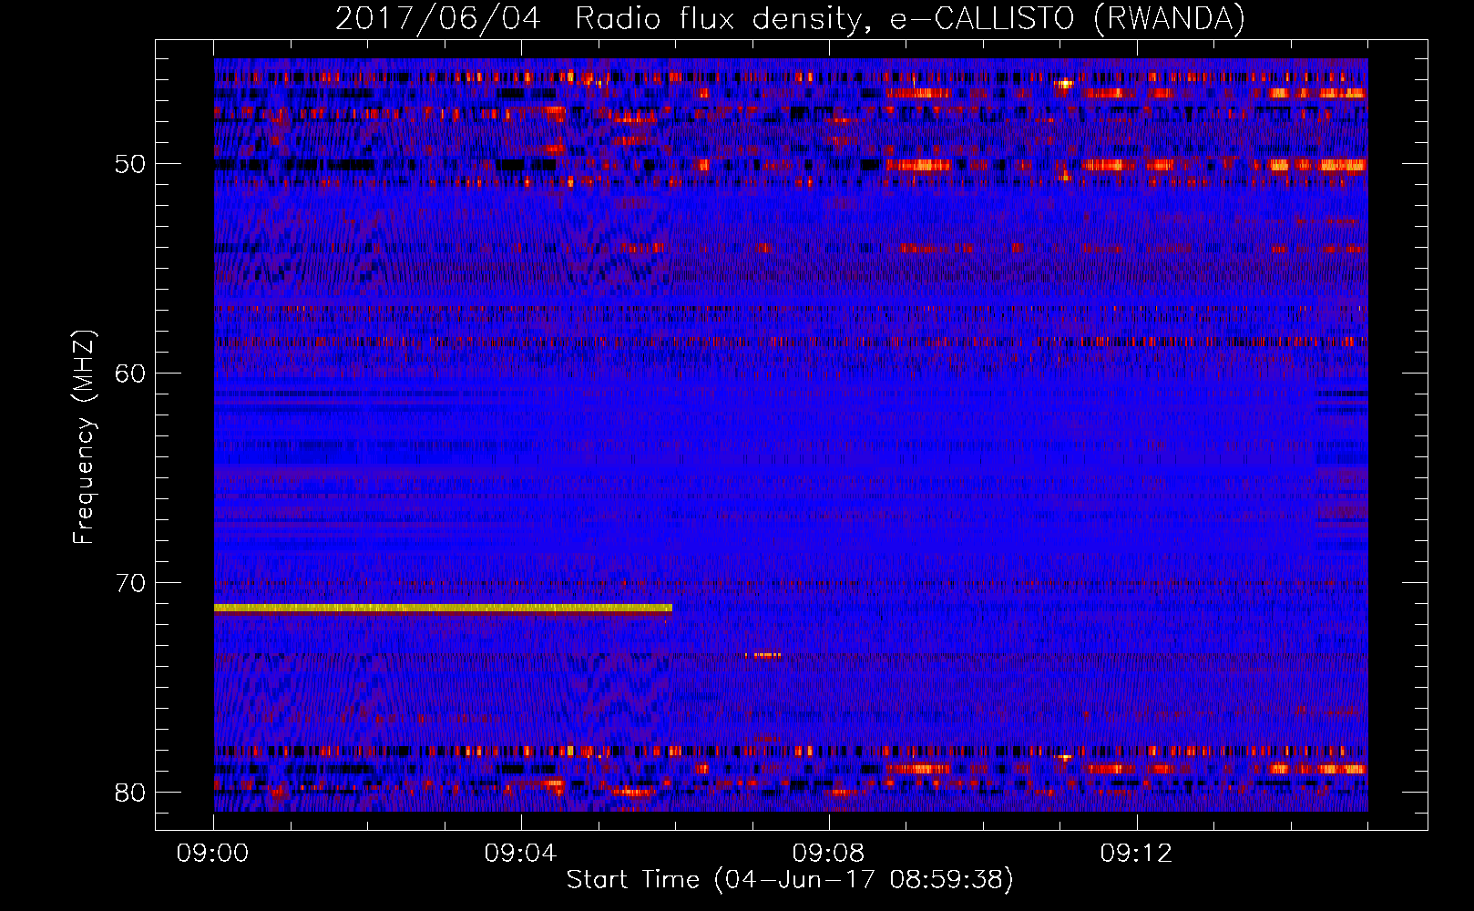Click the plot title with date 2017/06/04
Screen dimensions: 1474x911
coord(790,18)
